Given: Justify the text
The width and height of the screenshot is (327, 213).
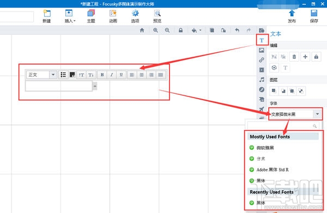Looking at the screenshot, I should click(161, 75).
